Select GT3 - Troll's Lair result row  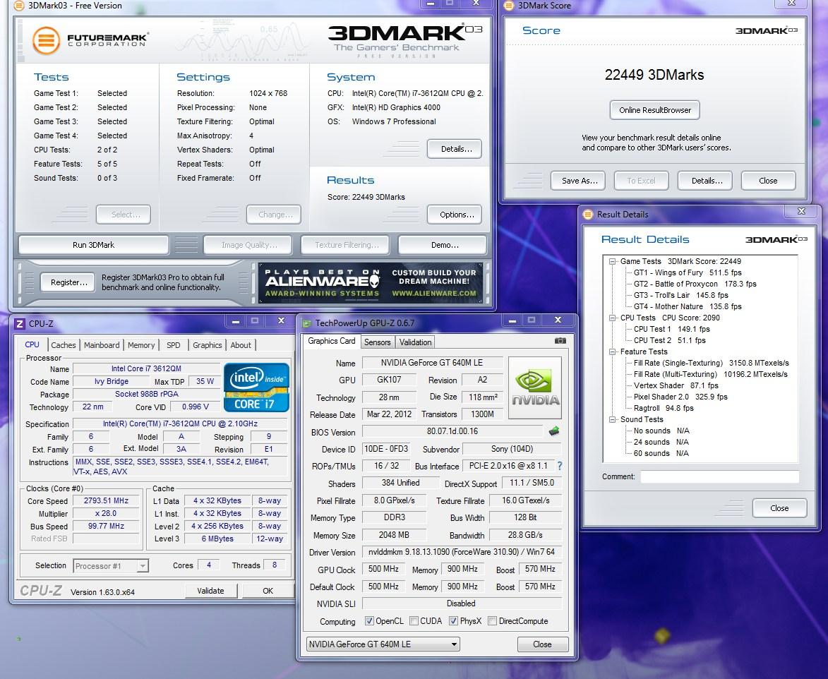coord(680,295)
